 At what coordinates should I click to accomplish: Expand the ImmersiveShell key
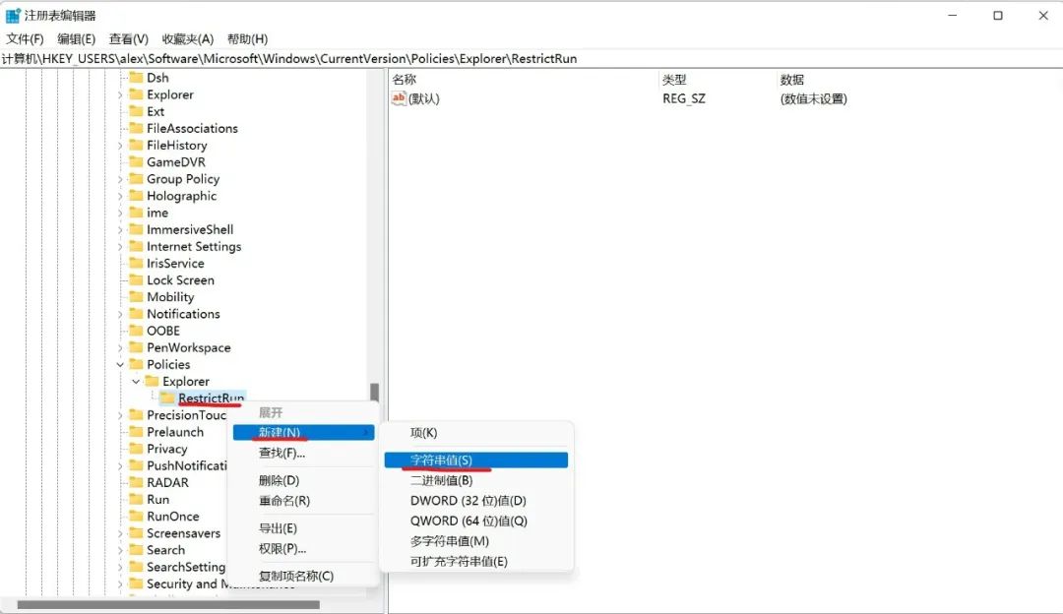pyautogui.click(x=121, y=229)
